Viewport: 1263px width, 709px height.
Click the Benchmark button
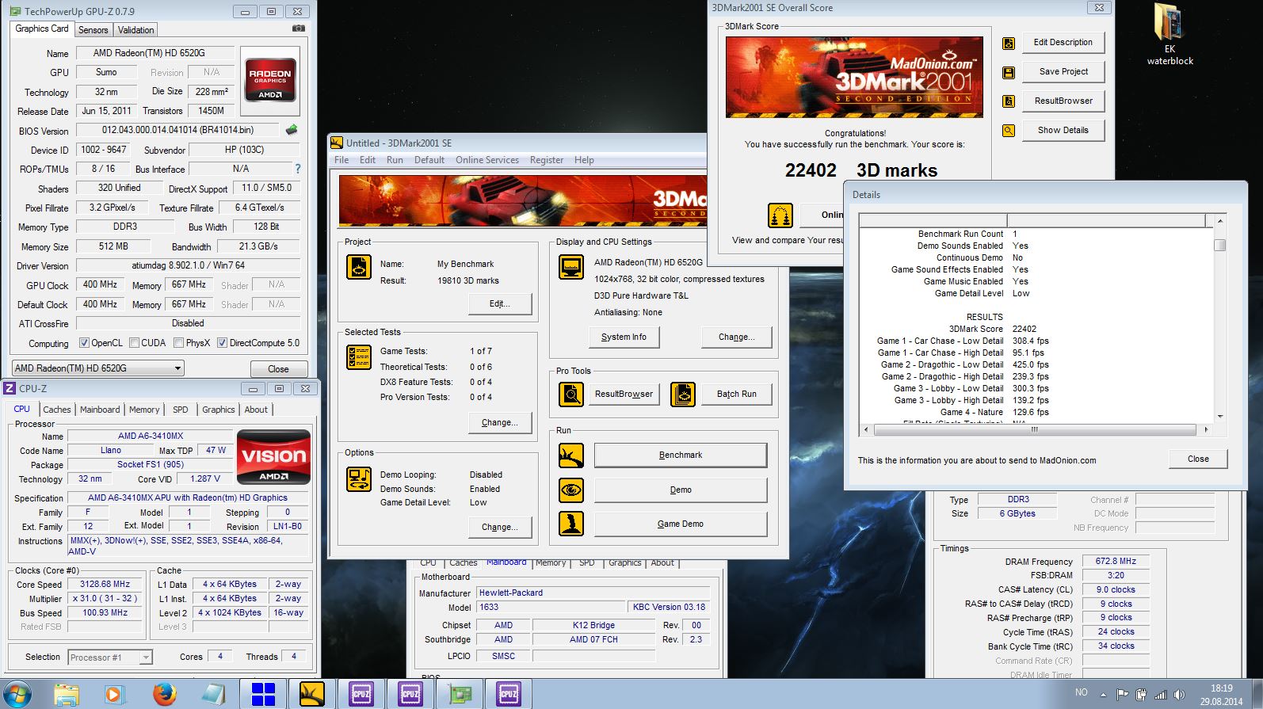pyautogui.click(x=681, y=456)
